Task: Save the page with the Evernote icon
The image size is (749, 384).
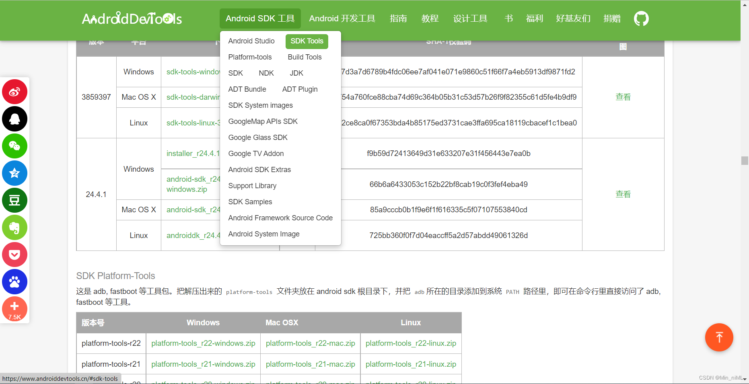Action: 14,227
